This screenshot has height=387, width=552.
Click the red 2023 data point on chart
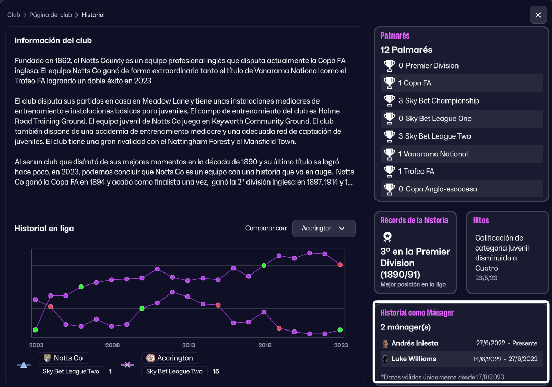pyautogui.click(x=340, y=265)
